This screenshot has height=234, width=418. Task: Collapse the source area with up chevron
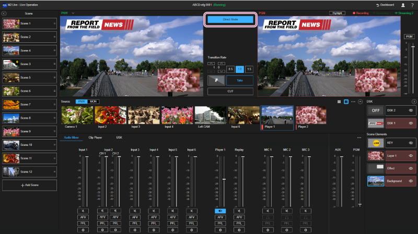(360, 102)
